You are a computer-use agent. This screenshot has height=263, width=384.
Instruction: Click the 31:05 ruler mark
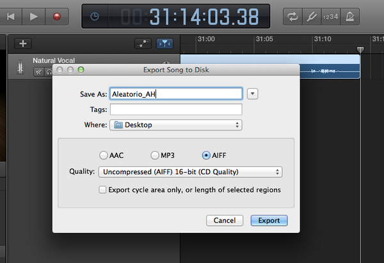[264, 39]
